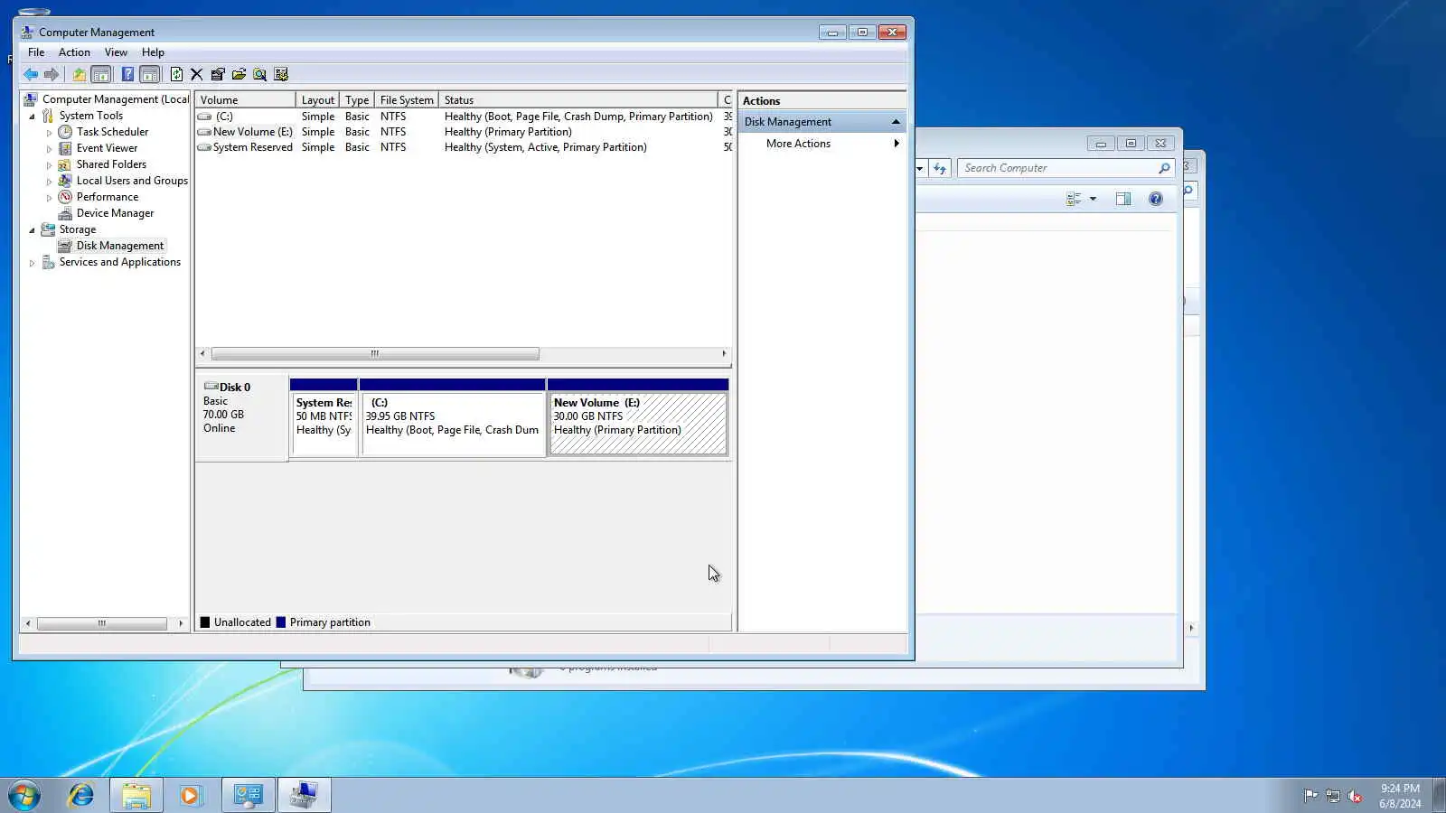Screen dimensions: 1446x813
Task: Expand Local Users and Groups node
Action: point(49,182)
